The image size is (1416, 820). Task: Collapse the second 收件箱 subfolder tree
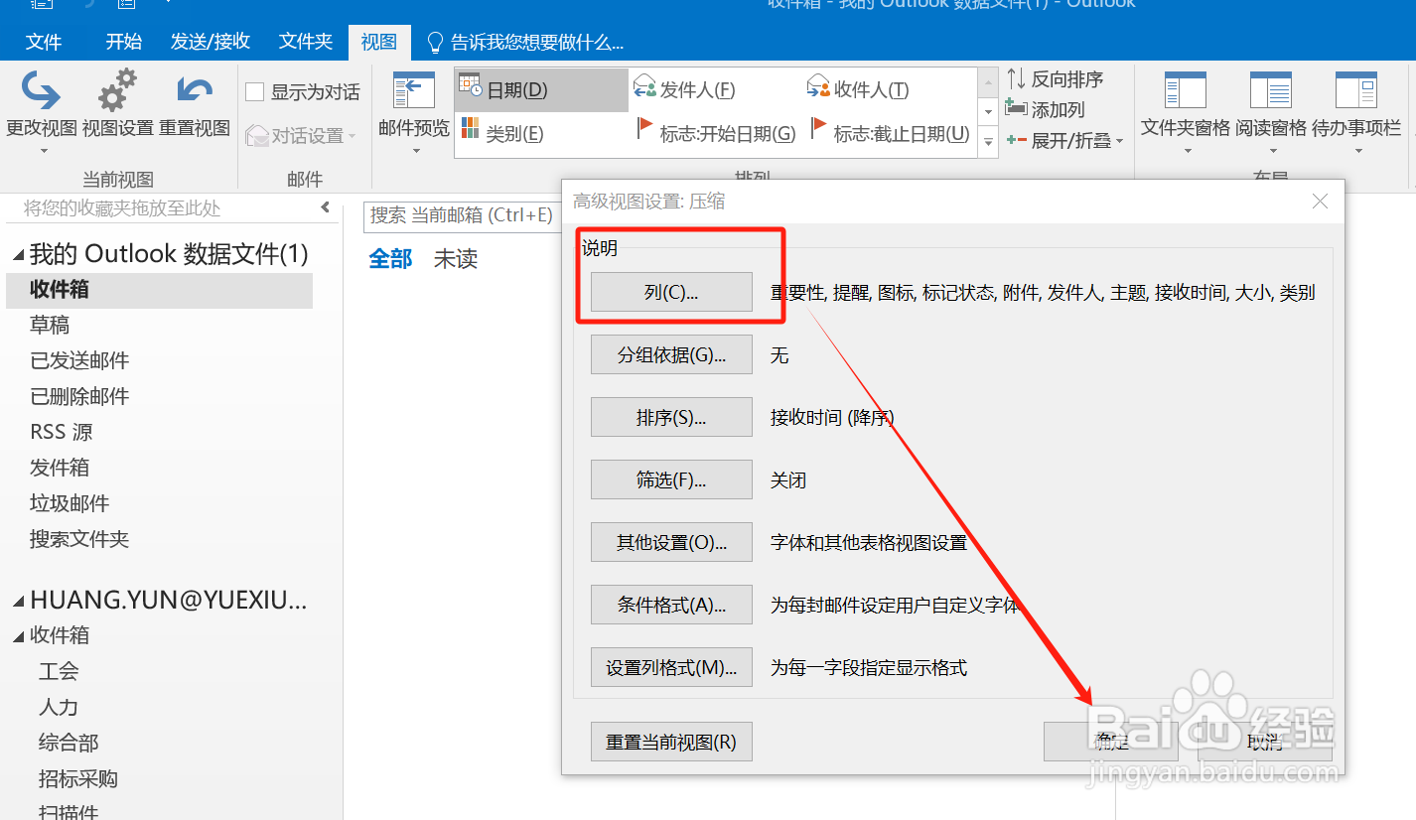[x=18, y=636]
